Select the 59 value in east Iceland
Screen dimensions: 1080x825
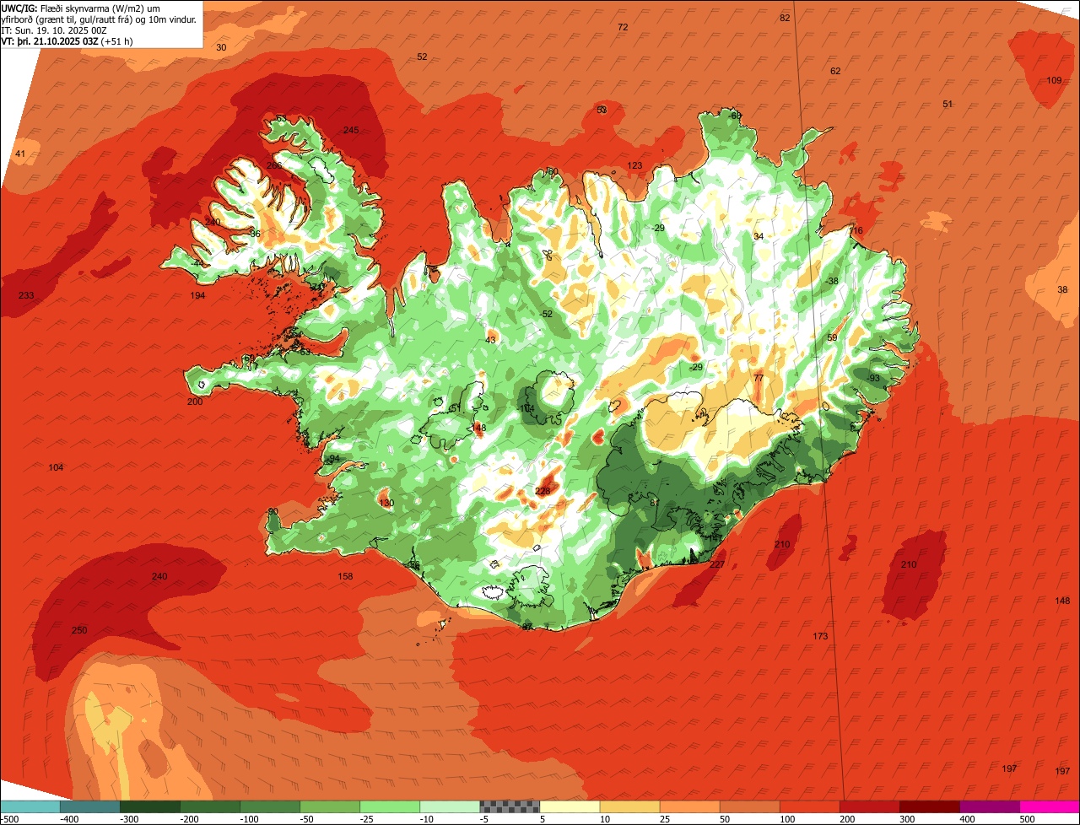tap(832, 337)
